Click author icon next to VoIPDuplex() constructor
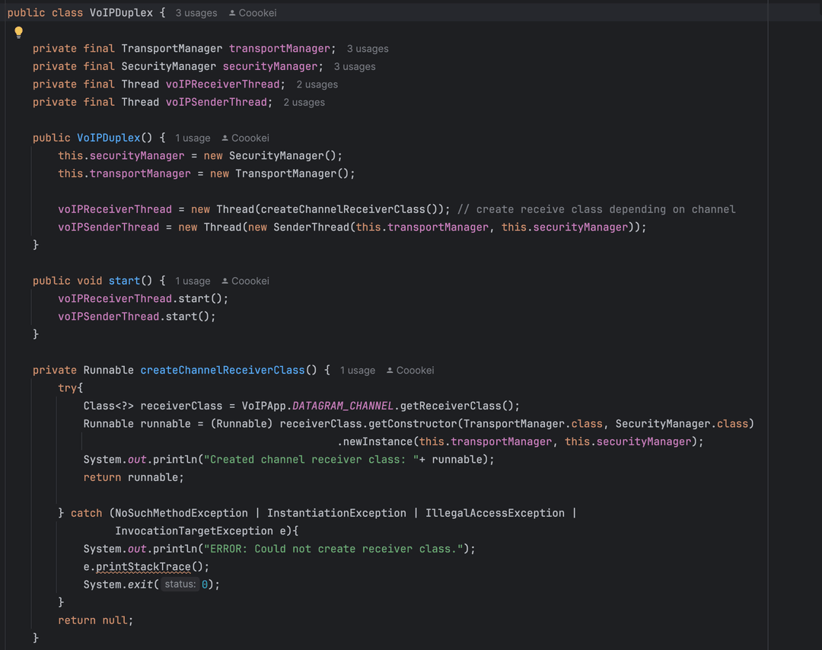The image size is (822, 650). click(225, 139)
